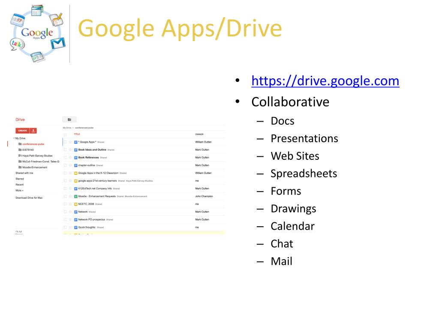
Task: Select the 'McColl-Friedman-Const. Tales-G' folder
Action: click(41, 162)
